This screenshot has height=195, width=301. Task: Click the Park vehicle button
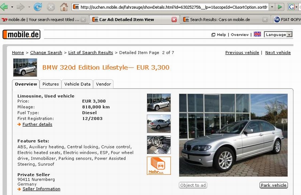pos(274,185)
